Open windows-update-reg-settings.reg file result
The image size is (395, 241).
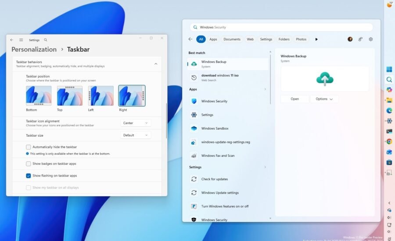(x=228, y=142)
